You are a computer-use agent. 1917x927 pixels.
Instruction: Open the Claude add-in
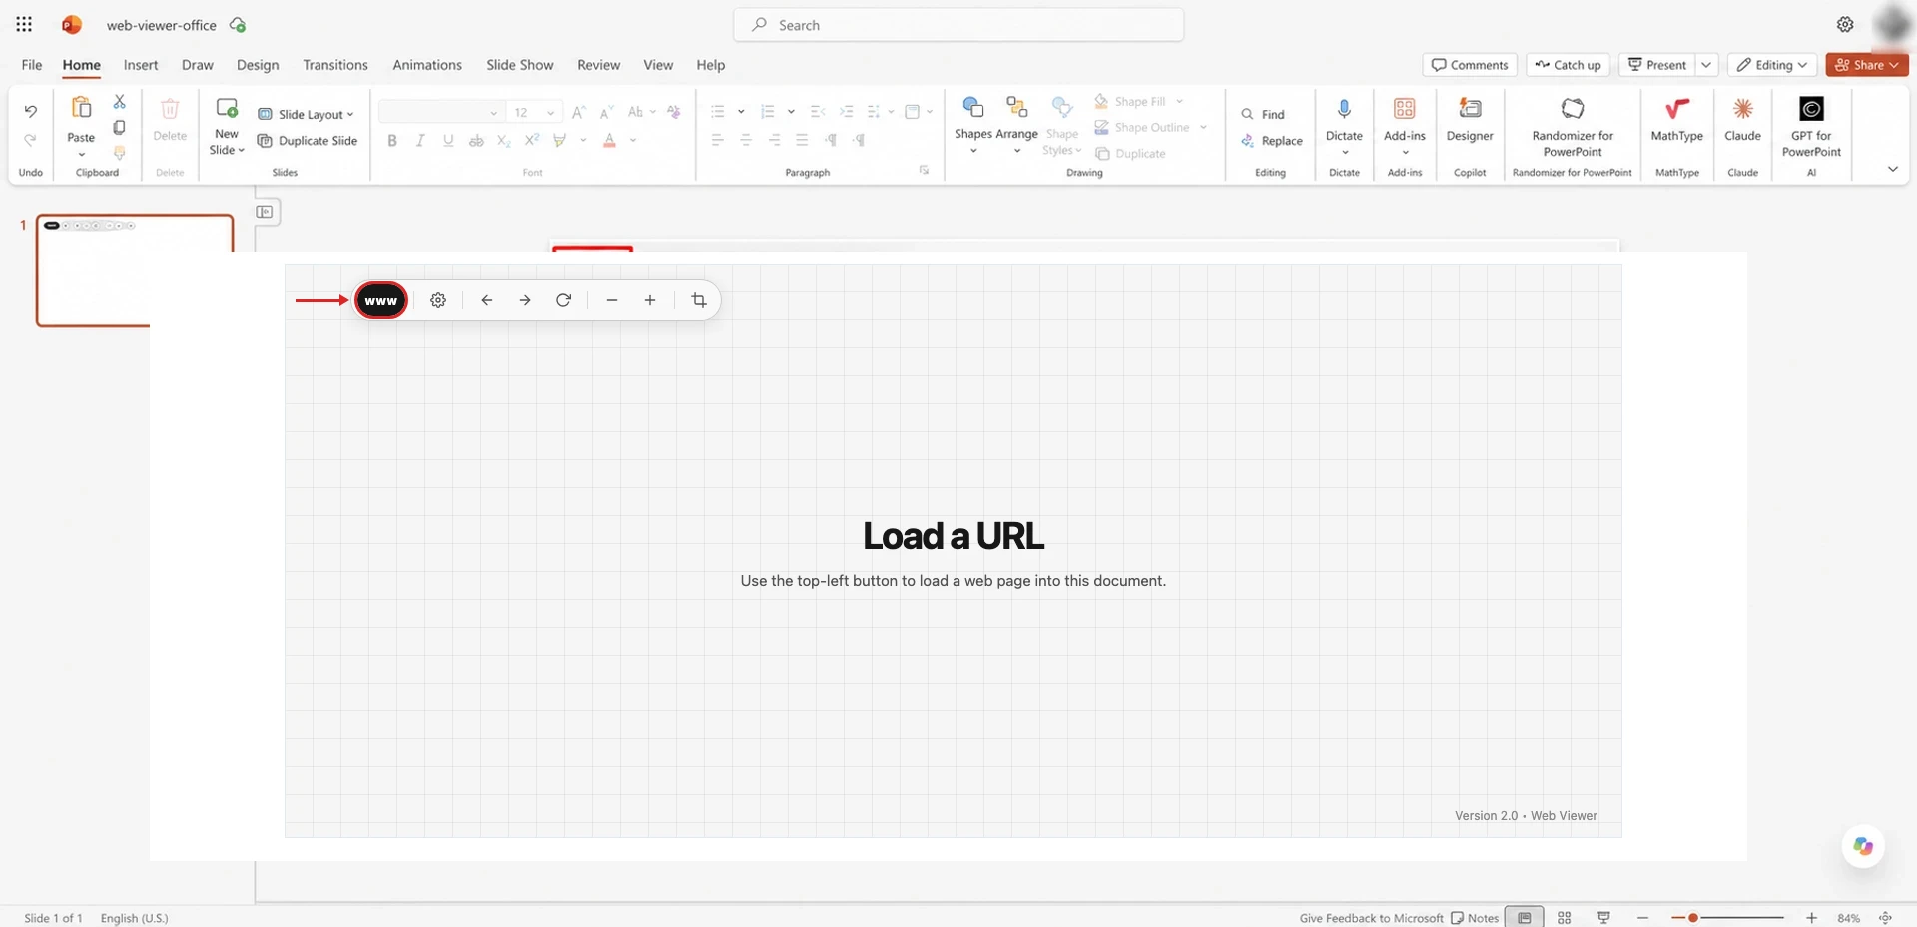pos(1742,121)
